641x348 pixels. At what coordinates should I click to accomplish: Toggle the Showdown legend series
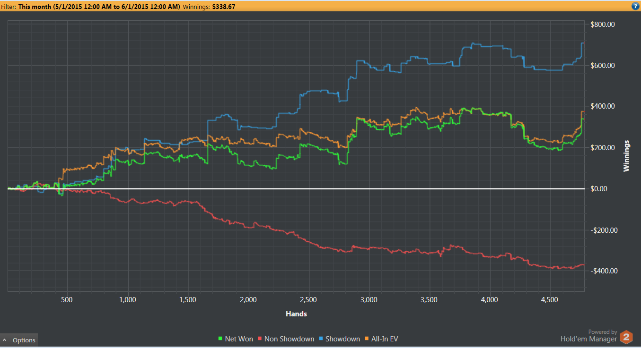coord(339,339)
